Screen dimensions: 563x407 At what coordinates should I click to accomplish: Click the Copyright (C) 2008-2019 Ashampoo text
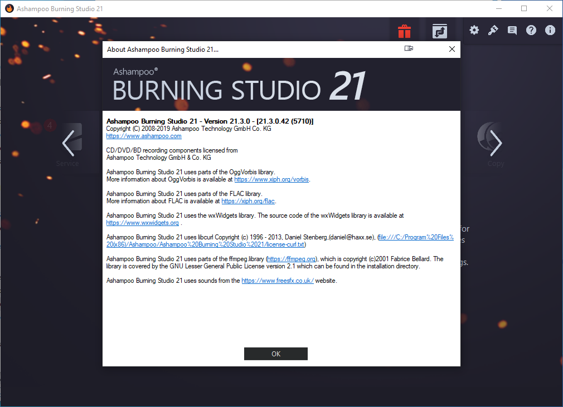tap(188, 129)
